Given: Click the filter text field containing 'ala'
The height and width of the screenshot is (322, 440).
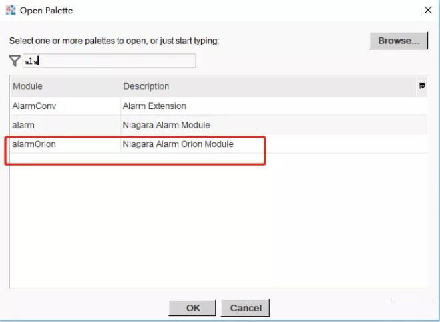Looking at the screenshot, I should tap(109, 61).
